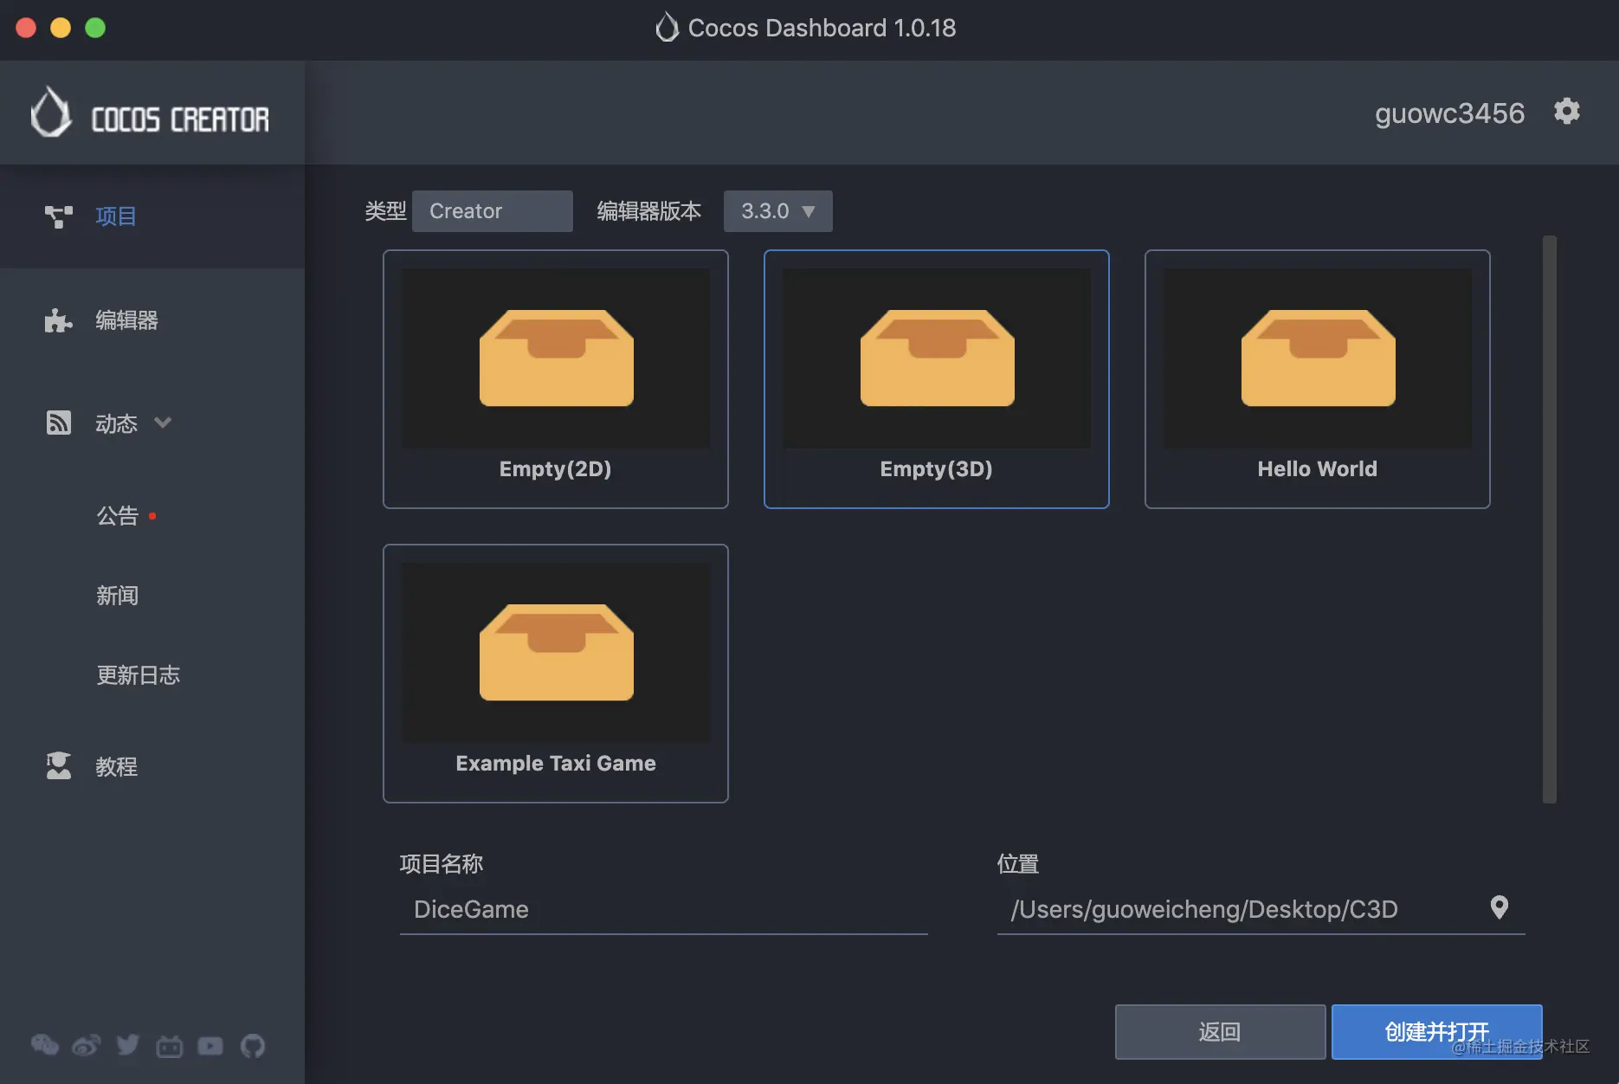Open the YouTube icon

210,1046
